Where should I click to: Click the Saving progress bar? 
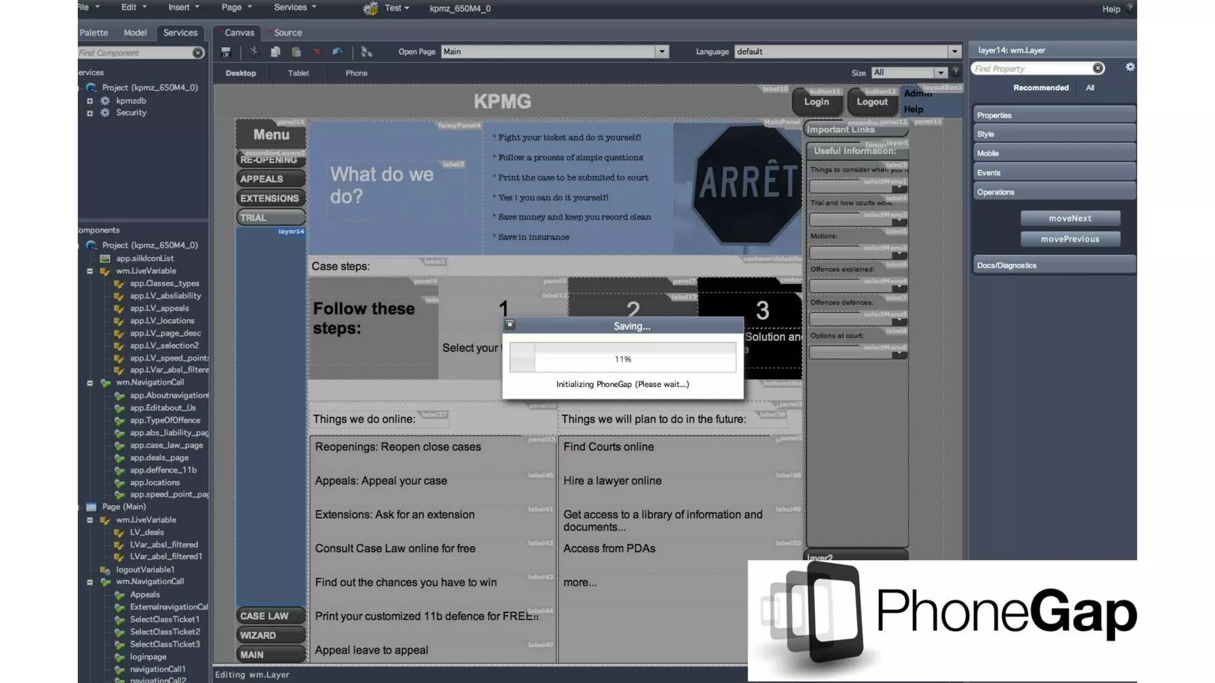coord(622,358)
